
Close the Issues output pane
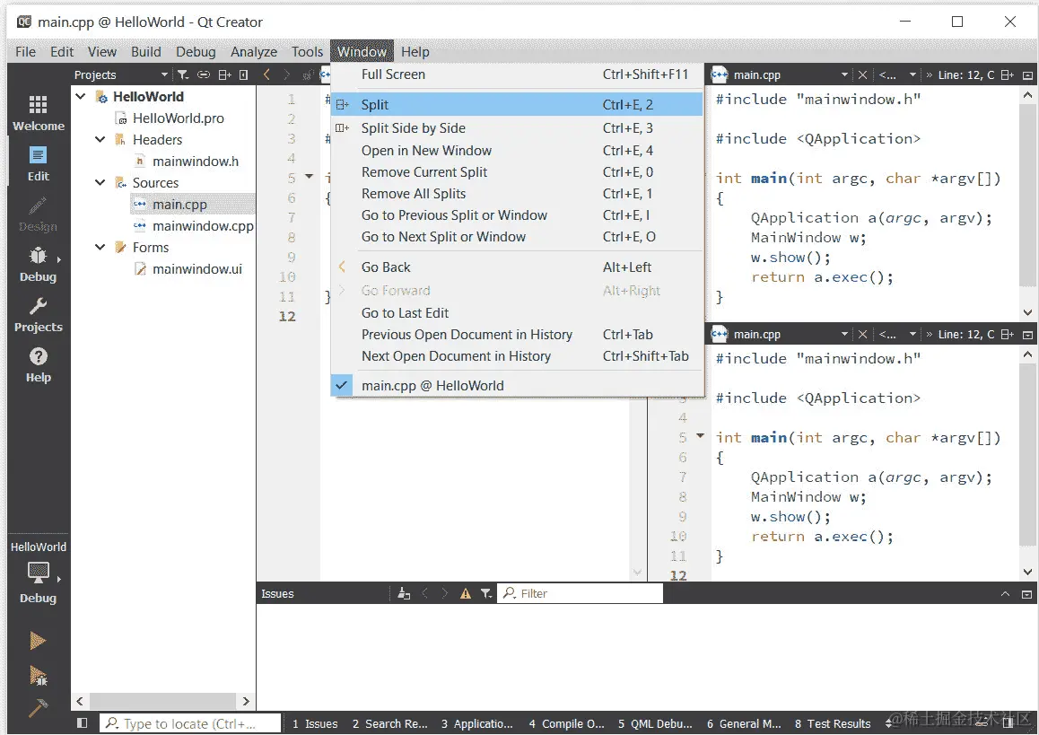pos(1027,594)
